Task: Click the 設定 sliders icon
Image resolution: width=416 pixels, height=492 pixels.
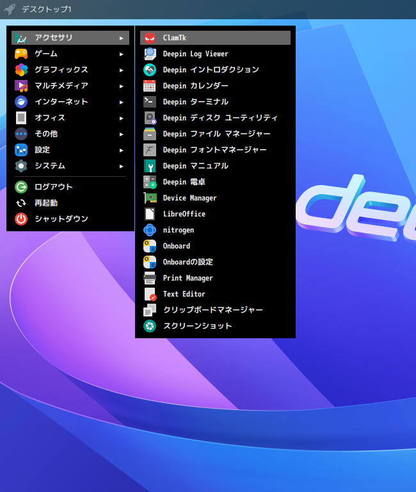Action: [x=21, y=150]
